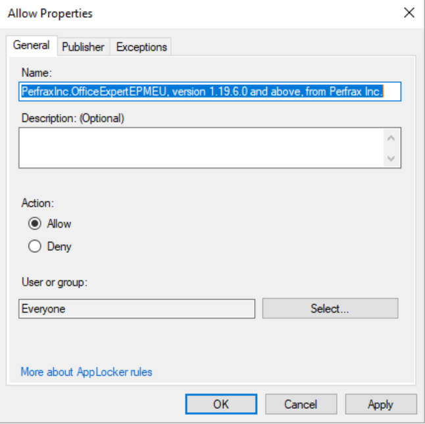425x424 pixels.
Task: Select the Deny radio button
Action: tap(35, 247)
